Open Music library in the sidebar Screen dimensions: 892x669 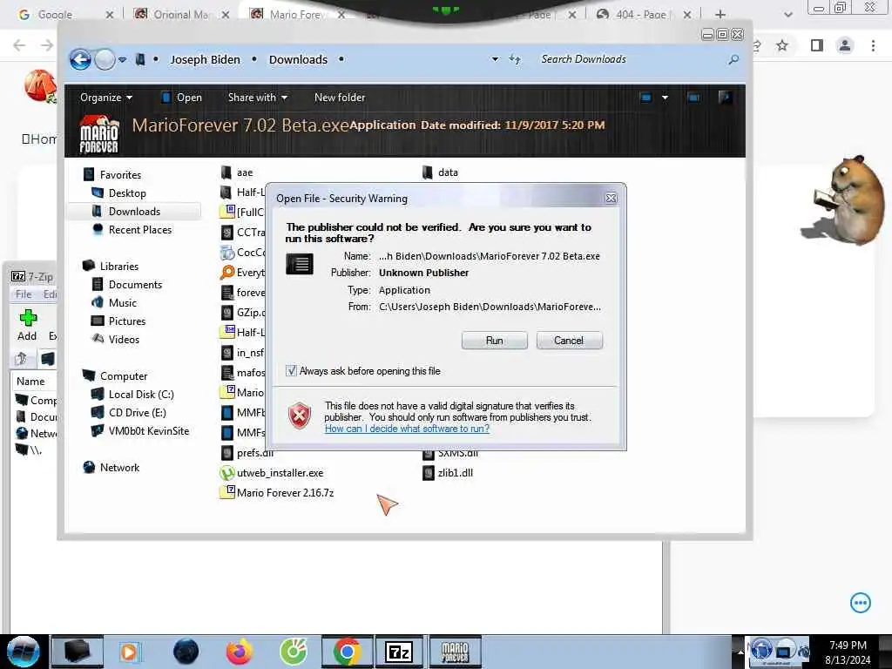pyautogui.click(x=122, y=302)
